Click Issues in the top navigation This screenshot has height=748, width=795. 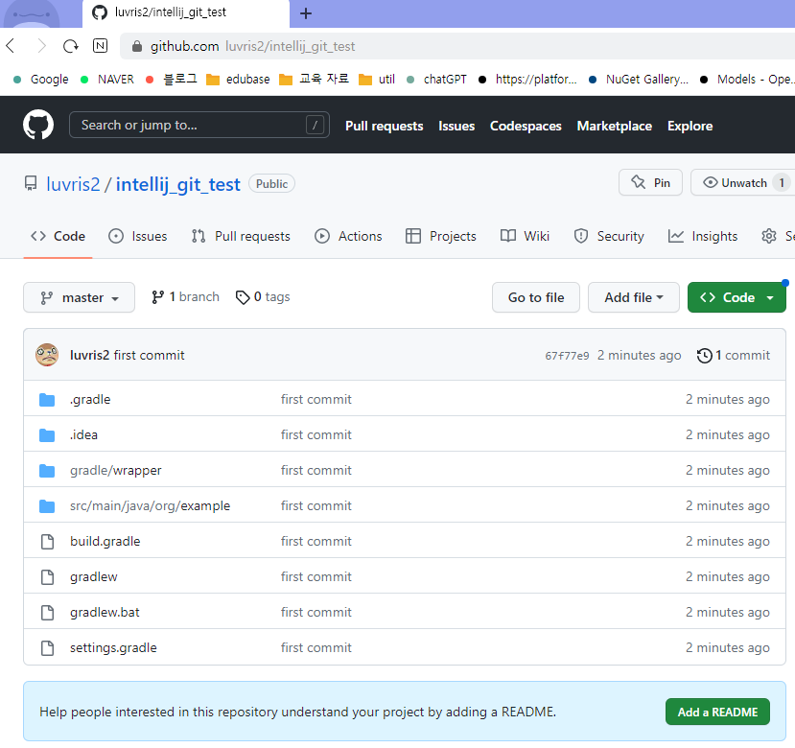click(x=456, y=126)
